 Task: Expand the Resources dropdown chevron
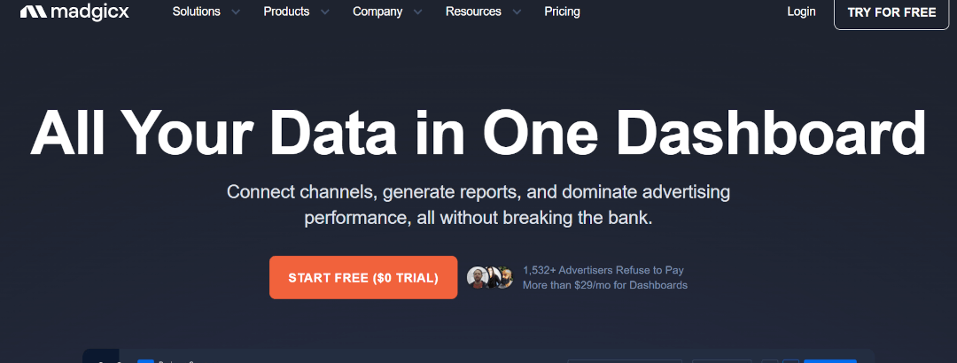click(517, 12)
